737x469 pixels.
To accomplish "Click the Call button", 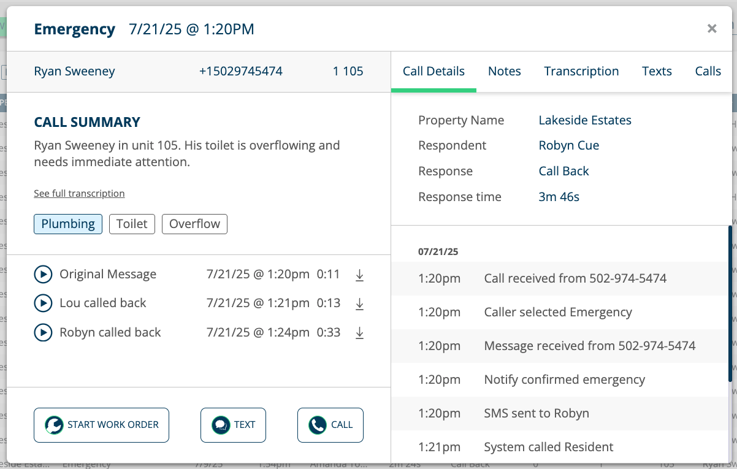I will pyautogui.click(x=330, y=425).
